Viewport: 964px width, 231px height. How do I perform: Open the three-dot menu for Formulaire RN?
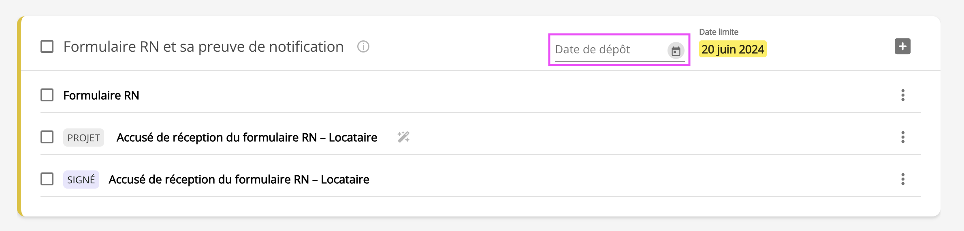click(x=903, y=95)
